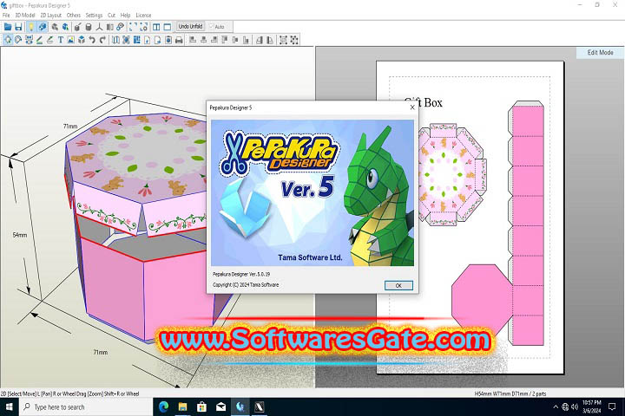Select the Join/Disjoin faces tool icon
Image resolution: width=625 pixels, height=416 pixels.
tap(29, 40)
